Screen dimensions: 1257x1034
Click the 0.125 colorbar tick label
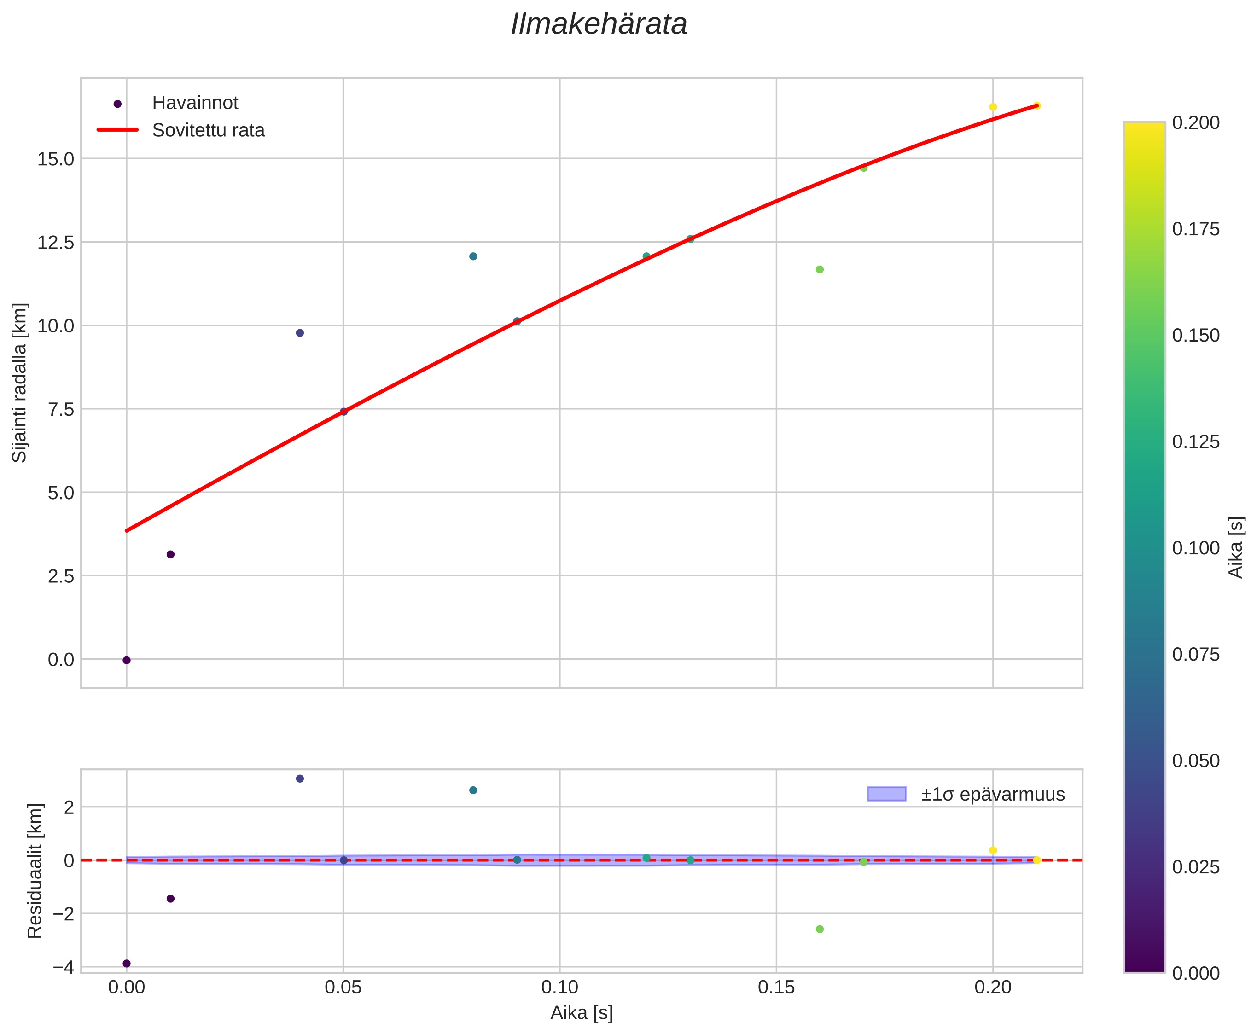(x=1196, y=441)
